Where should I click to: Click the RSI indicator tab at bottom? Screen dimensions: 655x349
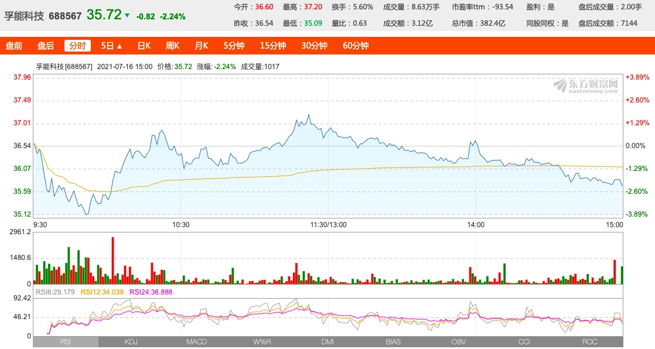click(x=66, y=341)
